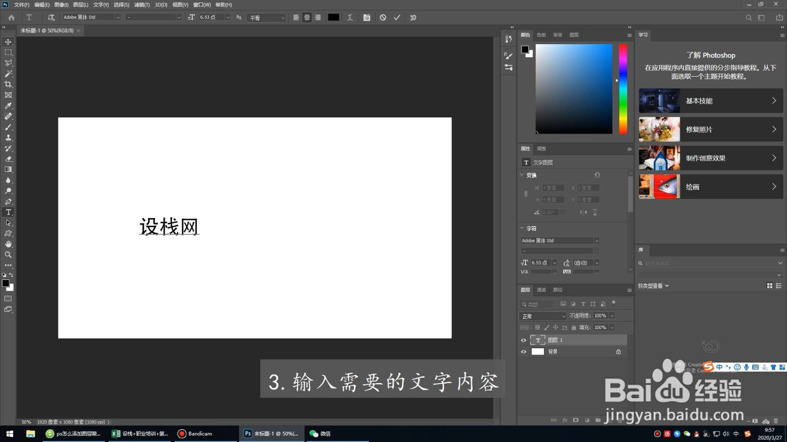Image resolution: width=787 pixels, height=442 pixels.
Task: Switch to the 调整 tab
Action: click(542, 149)
